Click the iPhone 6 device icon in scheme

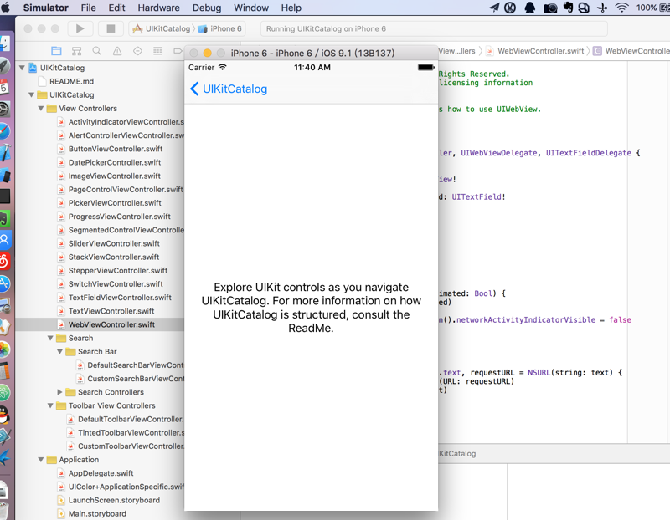point(203,28)
